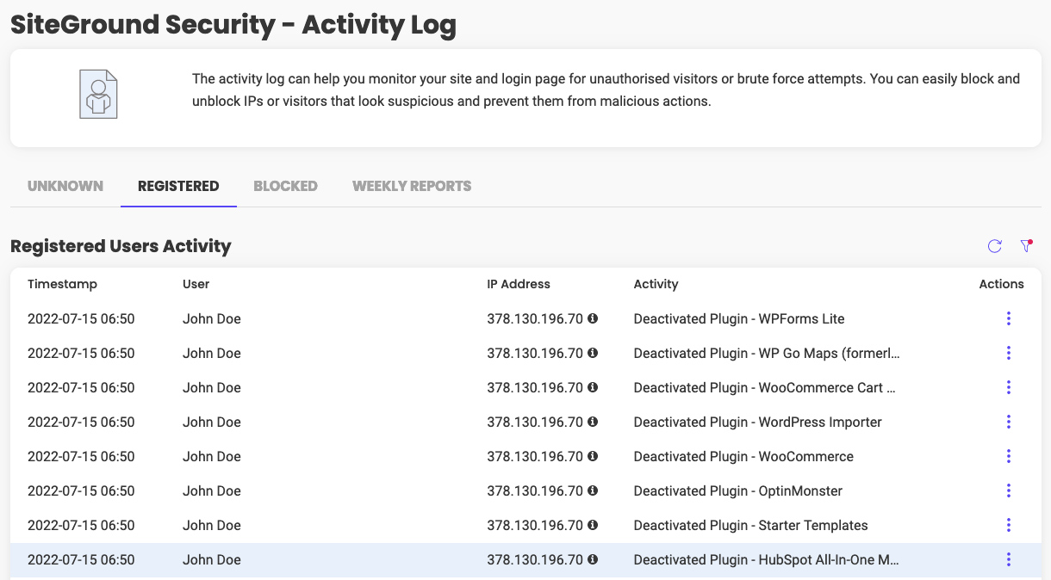Click the IP Address column header
This screenshot has width=1051, height=580.
(x=519, y=284)
